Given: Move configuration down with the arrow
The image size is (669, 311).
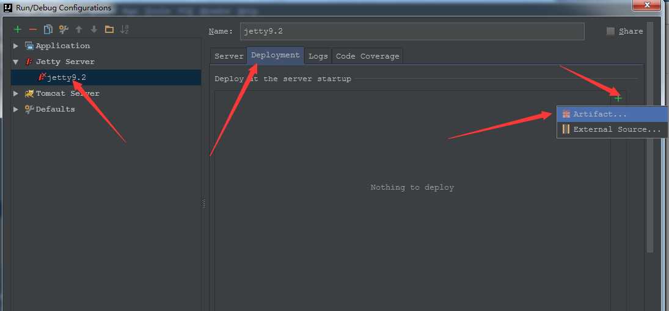Looking at the screenshot, I should coord(94,29).
